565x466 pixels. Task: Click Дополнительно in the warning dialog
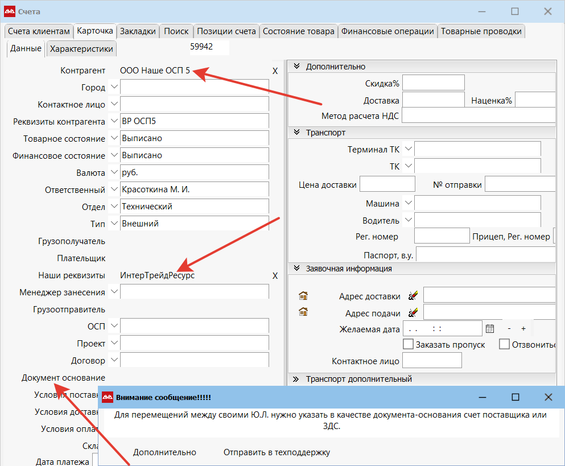click(164, 452)
